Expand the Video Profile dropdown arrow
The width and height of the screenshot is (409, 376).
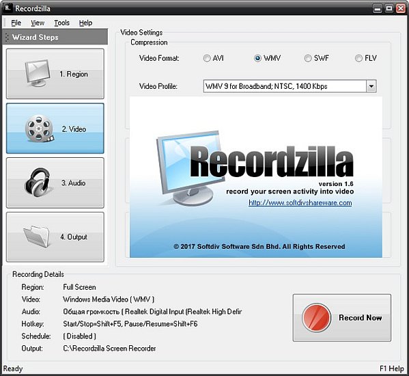(371, 86)
